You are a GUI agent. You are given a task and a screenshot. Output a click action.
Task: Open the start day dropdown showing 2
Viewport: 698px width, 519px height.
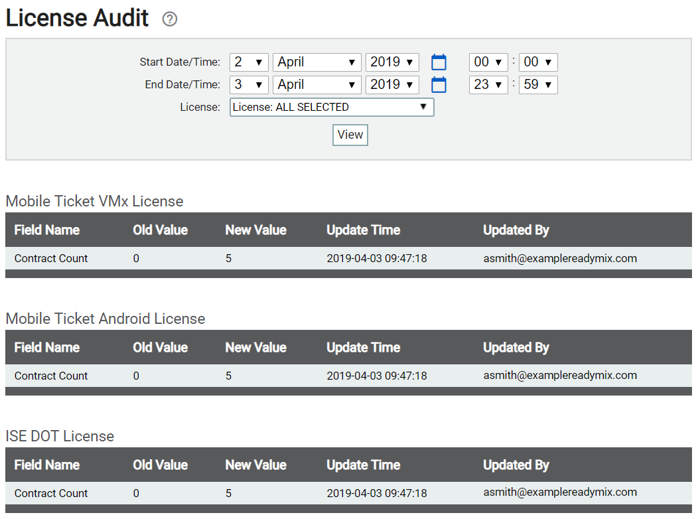pos(249,62)
